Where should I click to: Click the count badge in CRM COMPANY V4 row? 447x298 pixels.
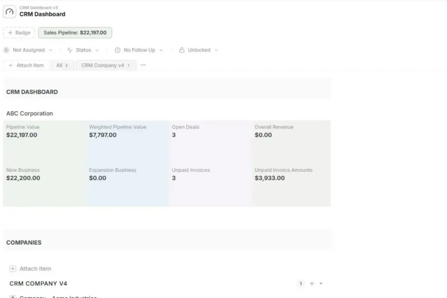301,284
